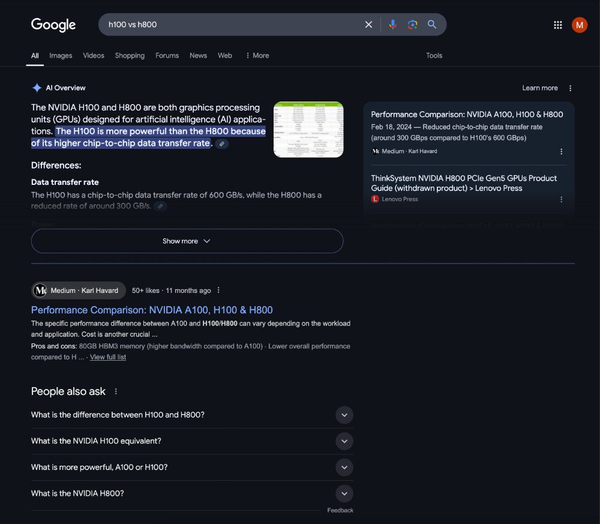Select the All results tab
The height and width of the screenshot is (524, 600).
tap(35, 55)
